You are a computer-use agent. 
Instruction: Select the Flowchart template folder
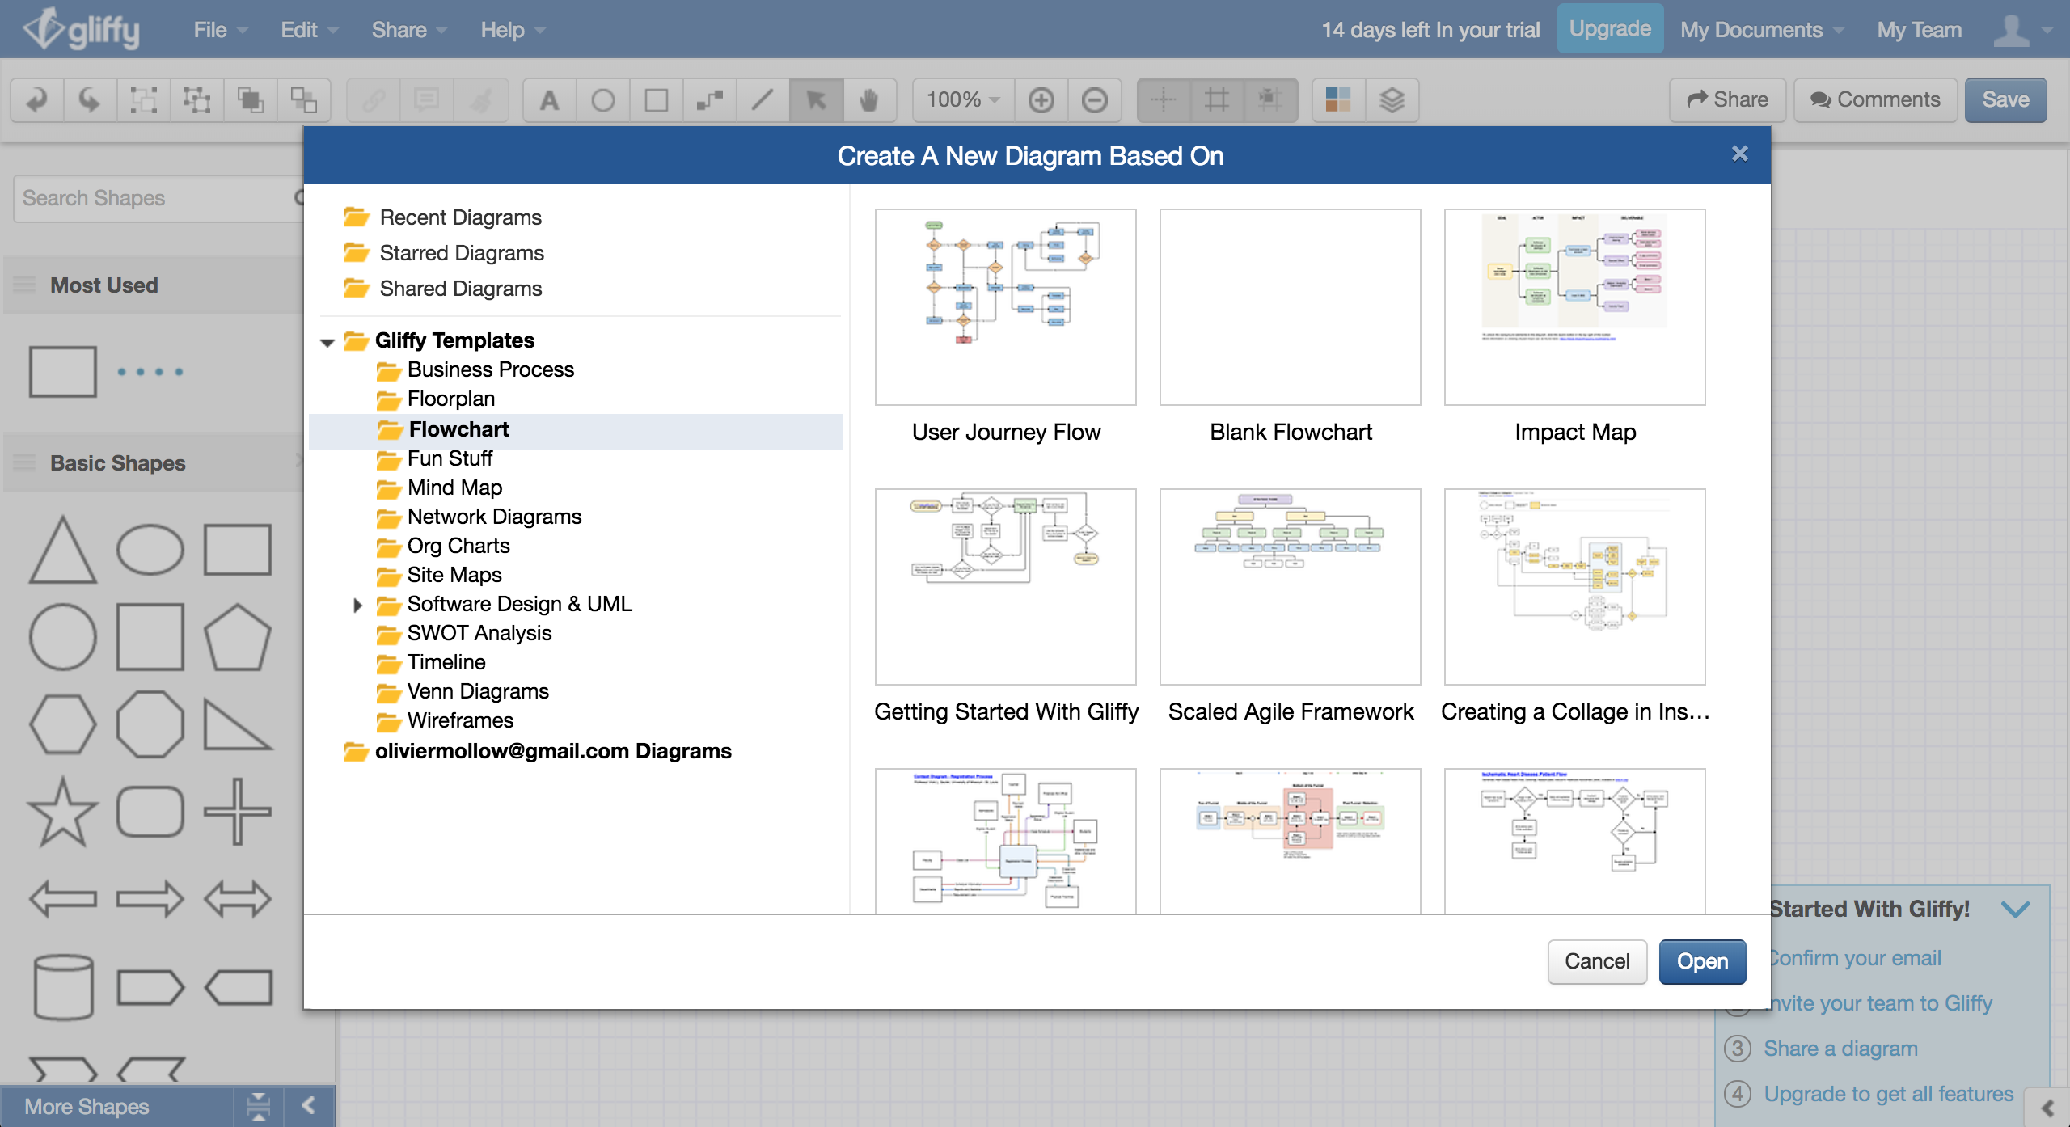pyautogui.click(x=576, y=430)
